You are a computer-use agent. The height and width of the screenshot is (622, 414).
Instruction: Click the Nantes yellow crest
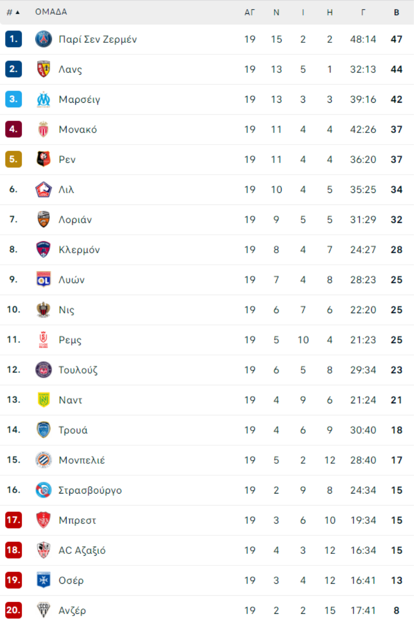coord(44,400)
